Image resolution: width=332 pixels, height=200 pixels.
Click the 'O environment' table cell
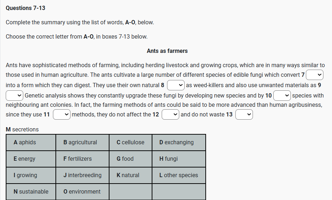tap(82, 192)
